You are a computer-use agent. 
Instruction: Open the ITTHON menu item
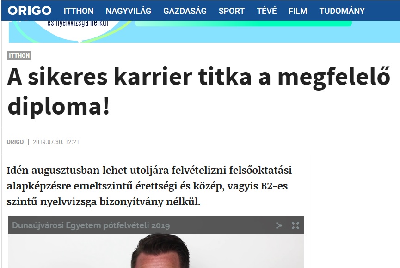[x=79, y=11]
